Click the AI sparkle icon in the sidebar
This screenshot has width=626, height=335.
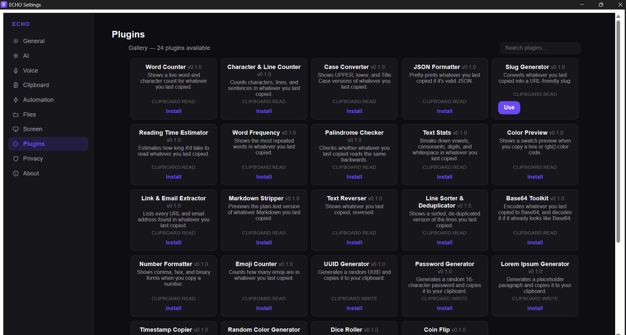pyautogui.click(x=15, y=56)
